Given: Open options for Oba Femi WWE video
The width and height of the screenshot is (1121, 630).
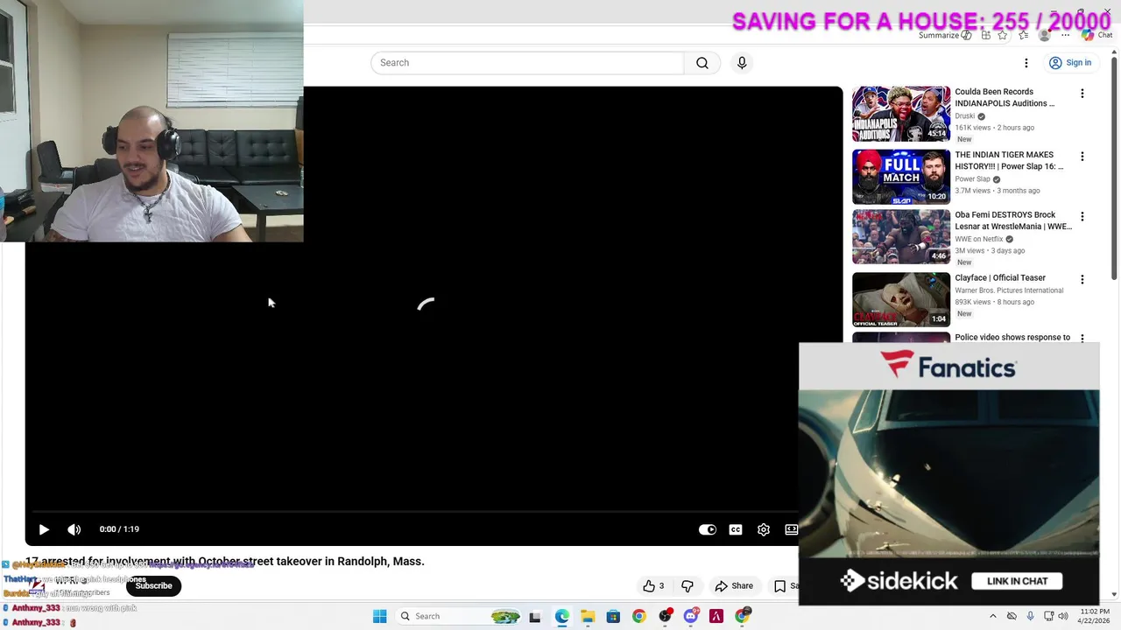Looking at the screenshot, I should click(1082, 216).
